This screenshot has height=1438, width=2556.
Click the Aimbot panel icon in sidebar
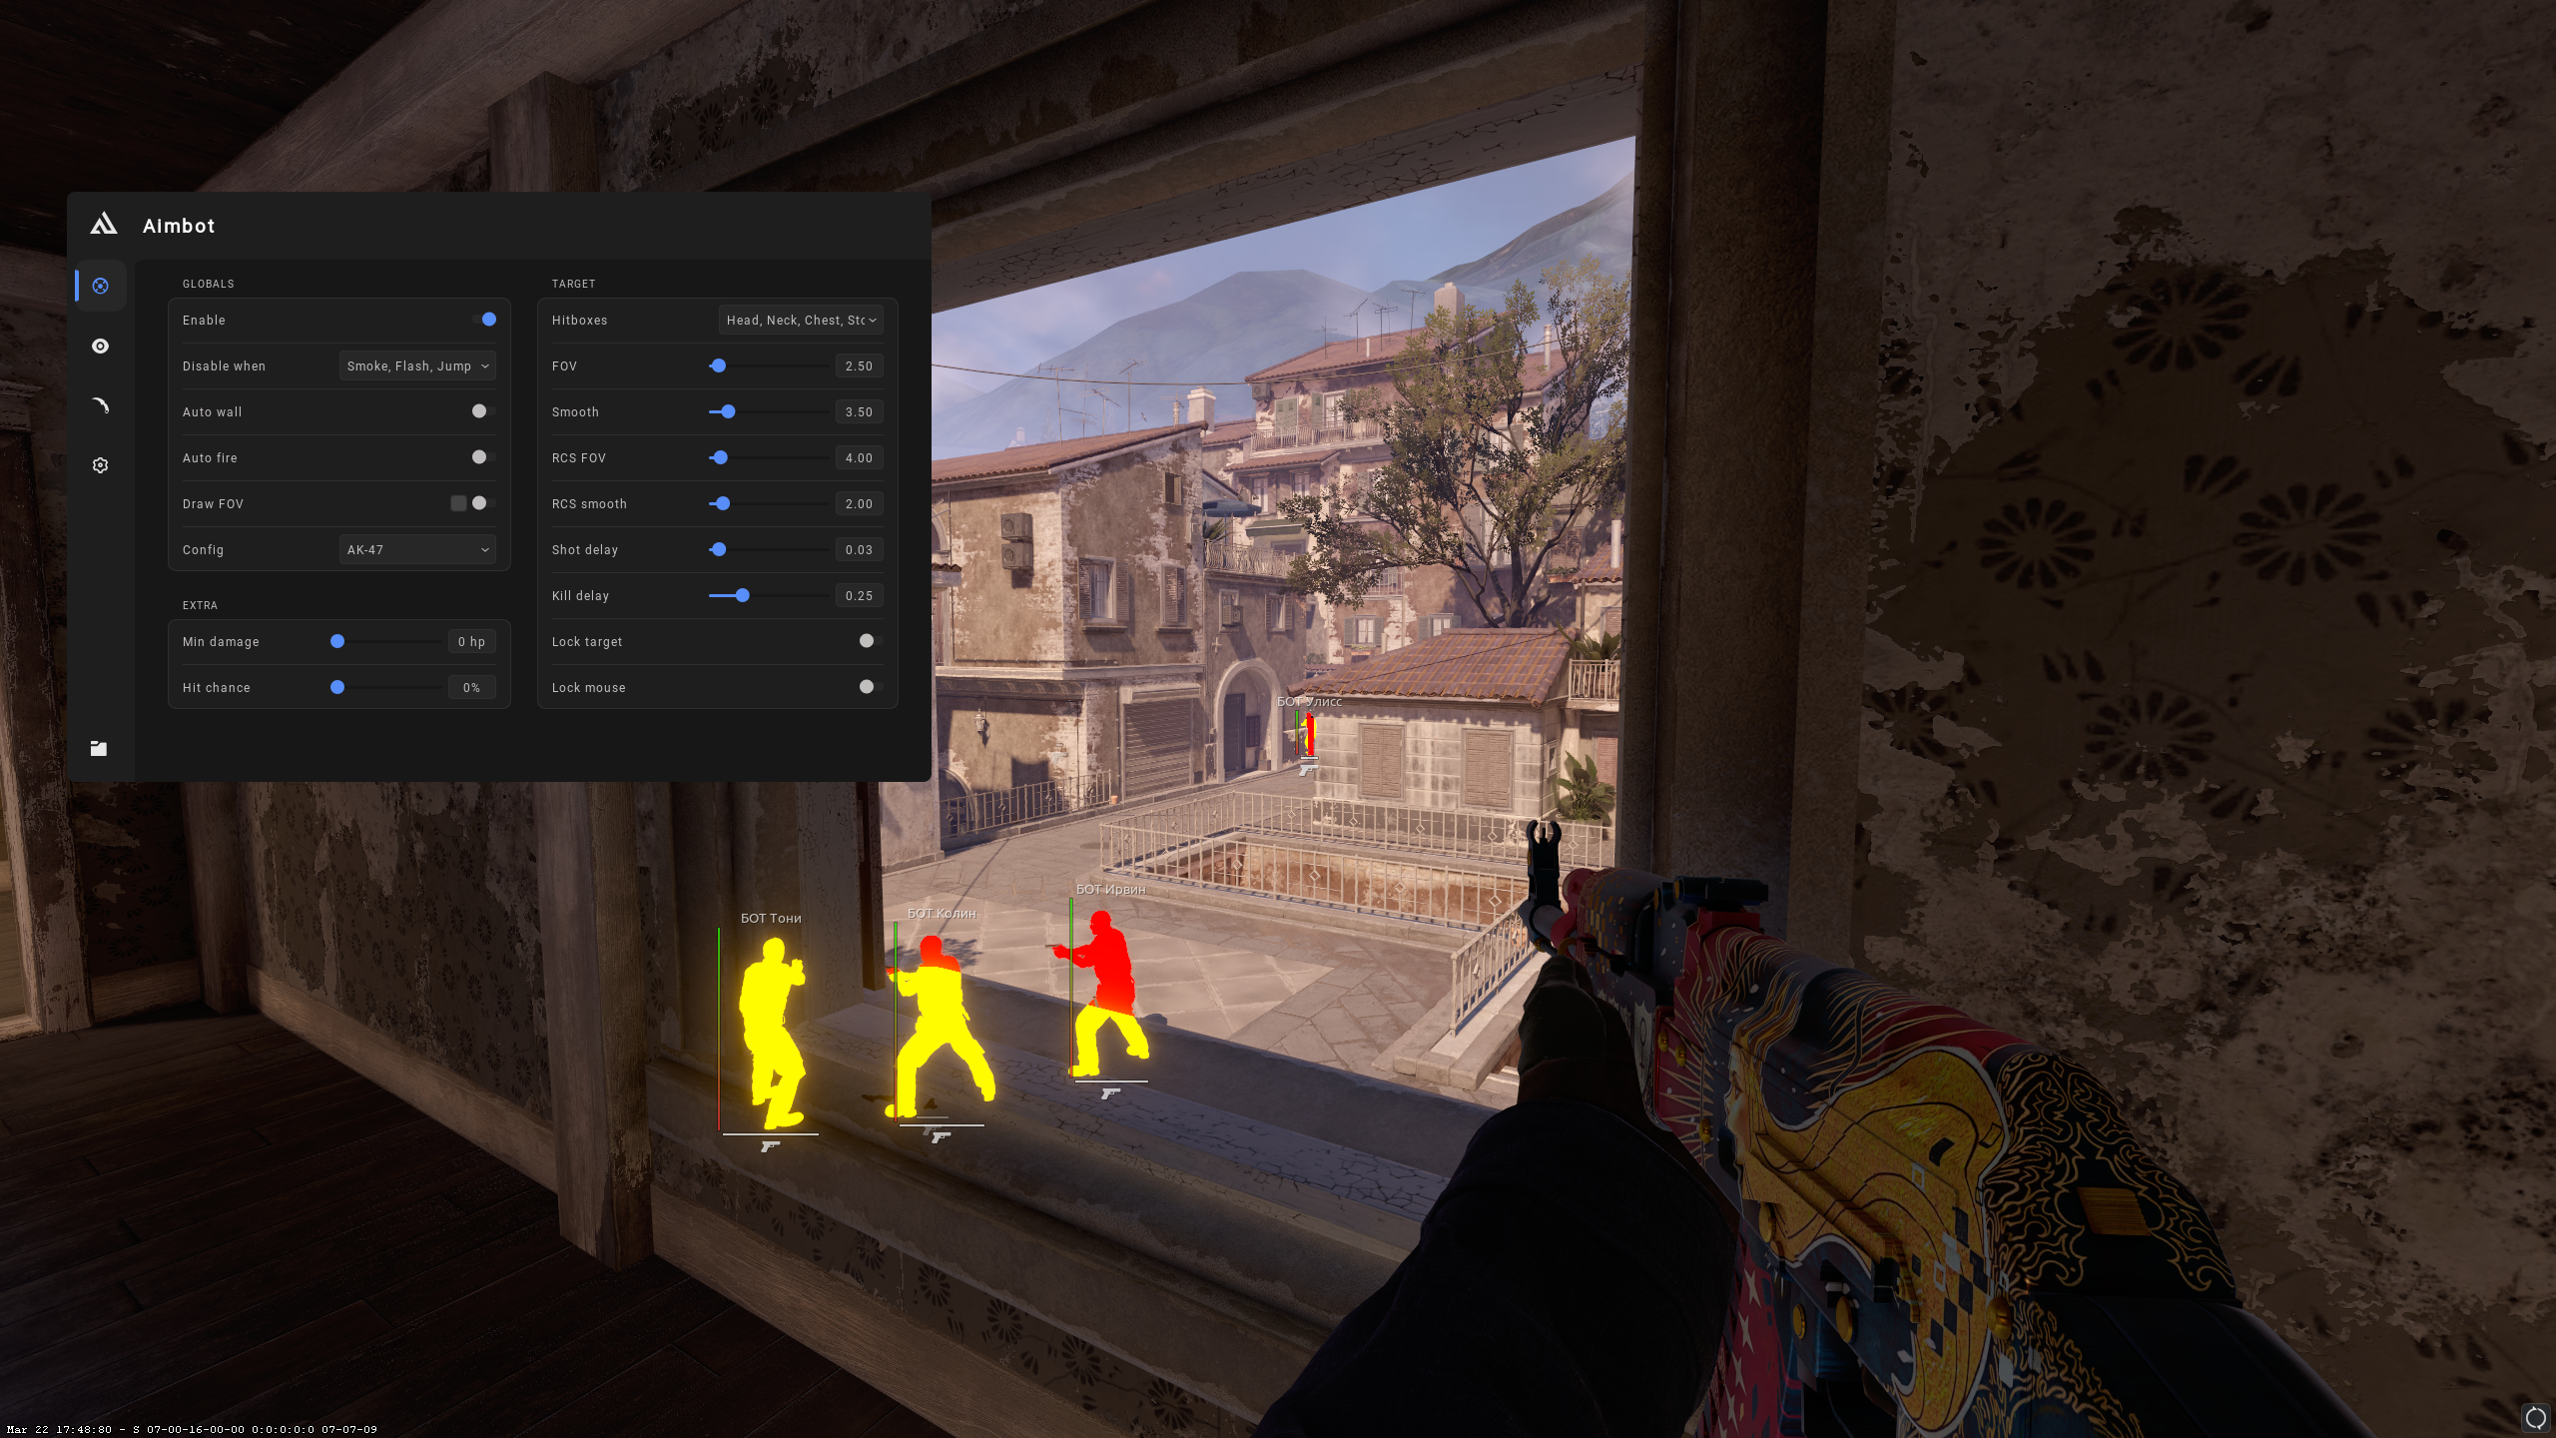(100, 285)
